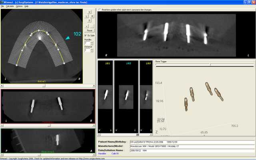256x160 pixels.
Task: Toggle the checkbox below the Reset button
Action: tap(85, 36)
